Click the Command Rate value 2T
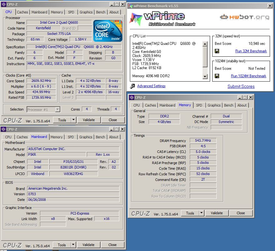Viewport: 275px width, 251px height. 203,179
